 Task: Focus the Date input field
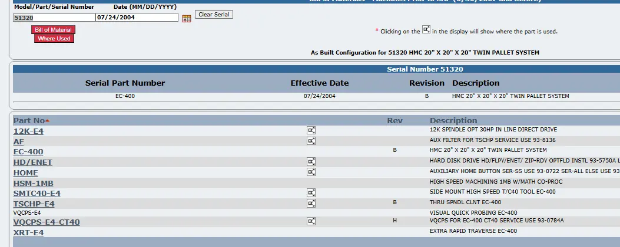[x=137, y=18]
